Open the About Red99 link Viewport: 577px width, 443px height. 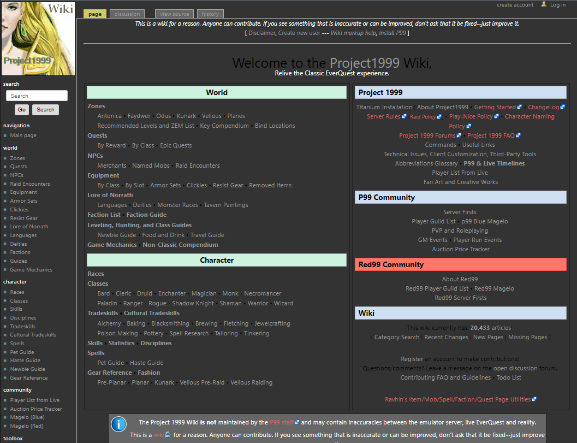[460, 279]
